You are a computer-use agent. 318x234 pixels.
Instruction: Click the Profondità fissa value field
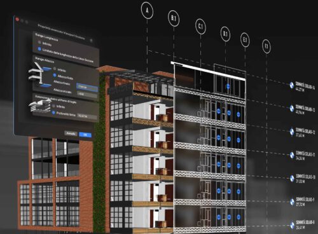click(x=87, y=116)
